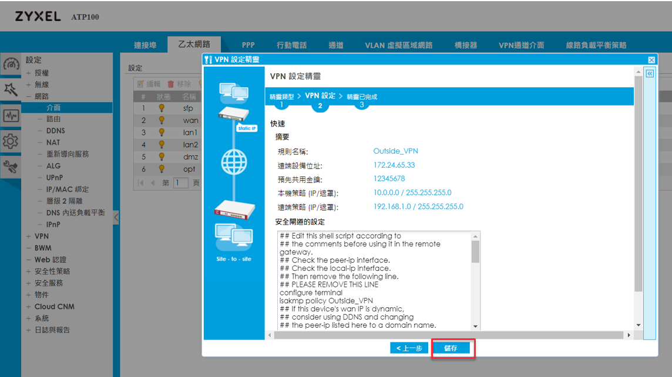
Task: Click wizard step 1 精靈類型
Action: [281, 97]
